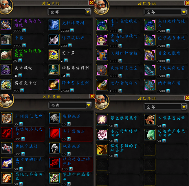Open the 全部 filter dropdown in top-left panel

pyautogui.click(x=69, y=12)
